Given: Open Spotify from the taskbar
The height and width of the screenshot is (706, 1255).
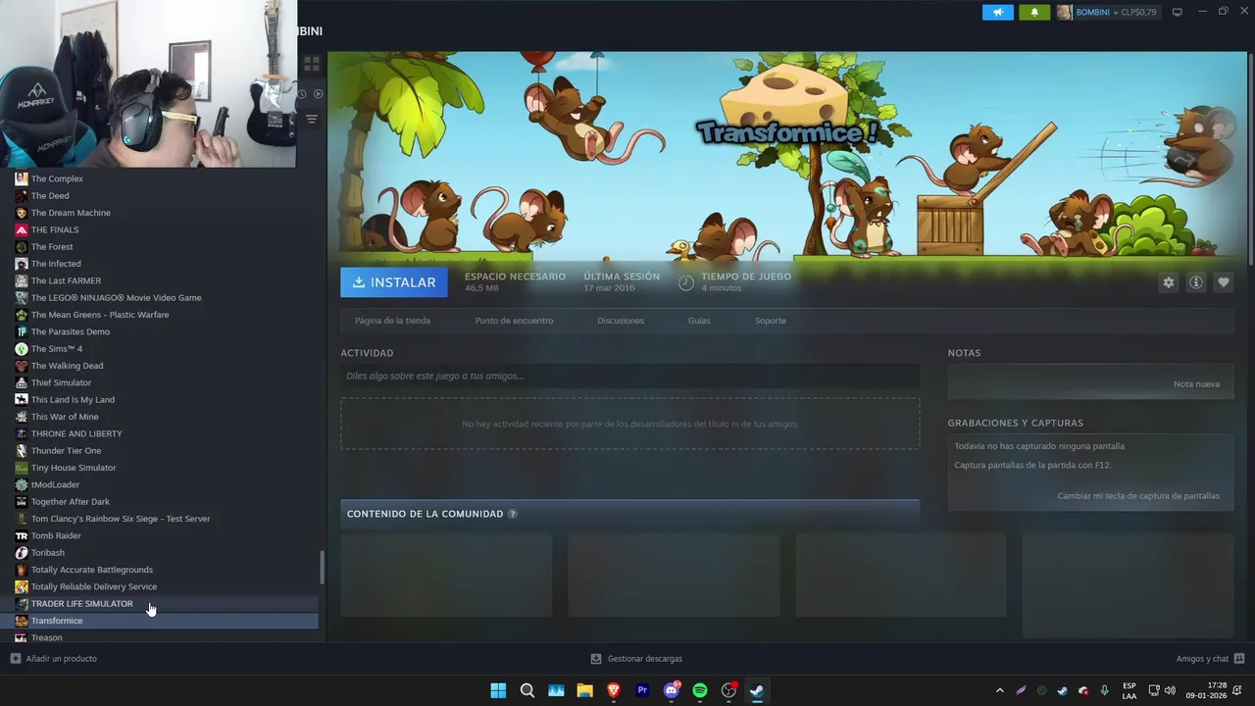Looking at the screenshot, I should tap(700, 690).
